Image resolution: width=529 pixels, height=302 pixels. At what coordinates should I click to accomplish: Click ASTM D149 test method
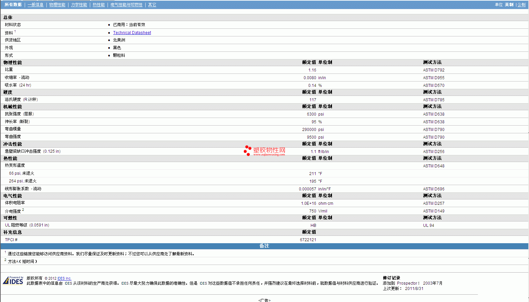433,211
